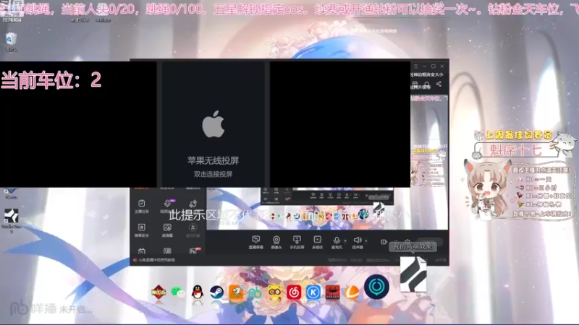Open the 直播屏幕 screen capture source

click(256, 242)
